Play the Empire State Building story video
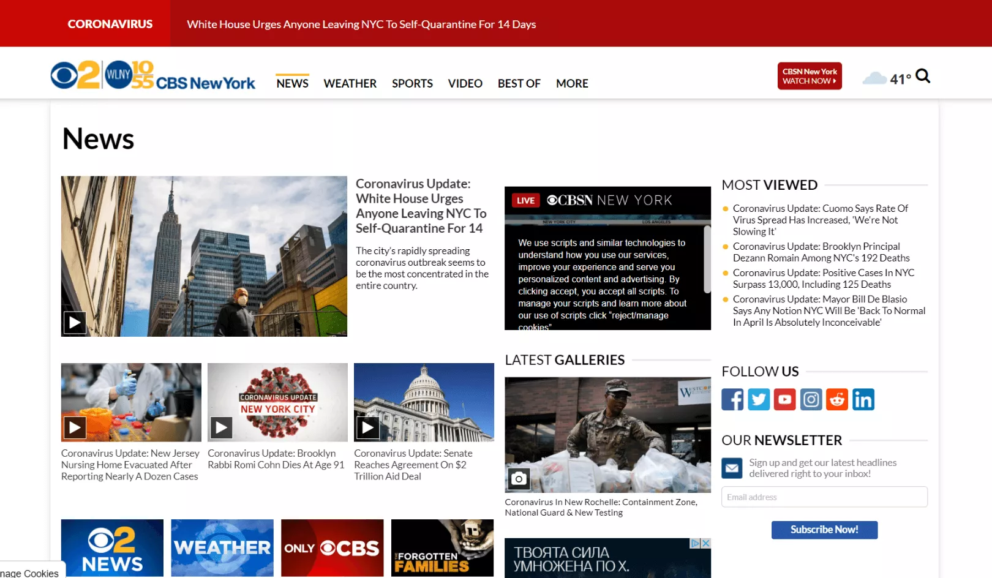The image size is (992, 578). pos(75,323)
